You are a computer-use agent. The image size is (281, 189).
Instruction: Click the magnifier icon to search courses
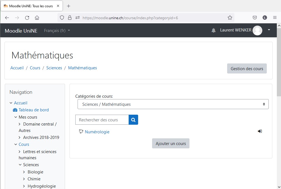pyautogui.click(x=133, y=120)
